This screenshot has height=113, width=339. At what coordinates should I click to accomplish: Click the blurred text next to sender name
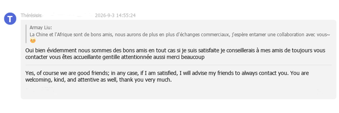(x=68, y=15)
